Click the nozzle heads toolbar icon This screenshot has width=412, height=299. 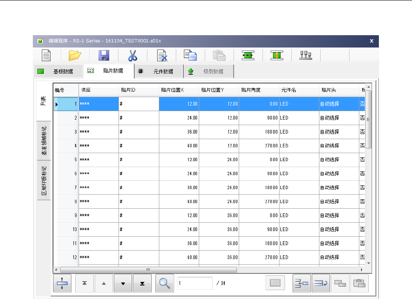305,56
